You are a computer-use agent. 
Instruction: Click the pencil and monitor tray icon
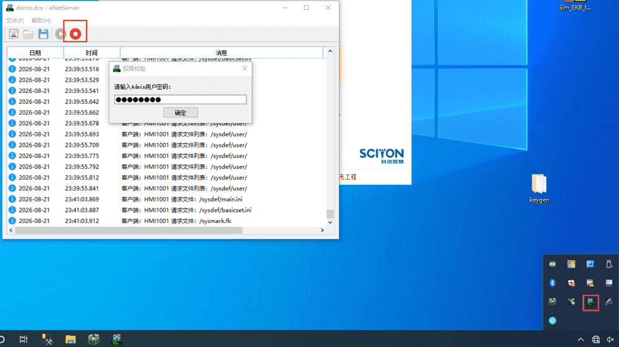click(x=571, y=302)
